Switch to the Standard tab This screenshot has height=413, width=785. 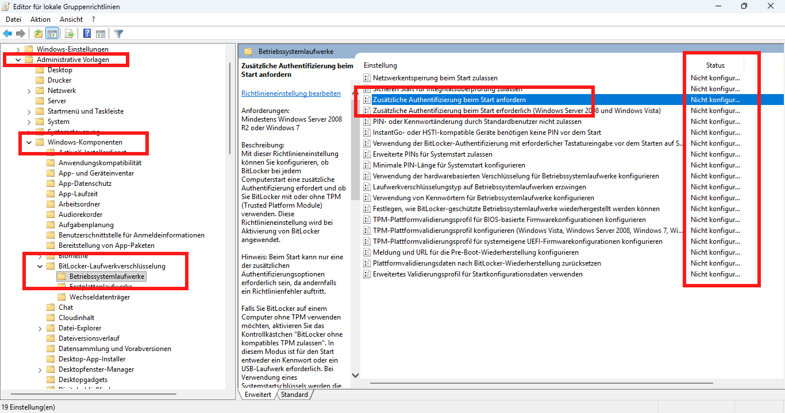click(x=294, y=395)
